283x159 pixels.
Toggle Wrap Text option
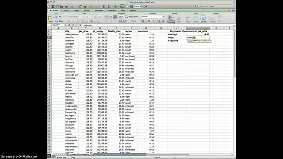pyautogui.click(x=132, y=17)
